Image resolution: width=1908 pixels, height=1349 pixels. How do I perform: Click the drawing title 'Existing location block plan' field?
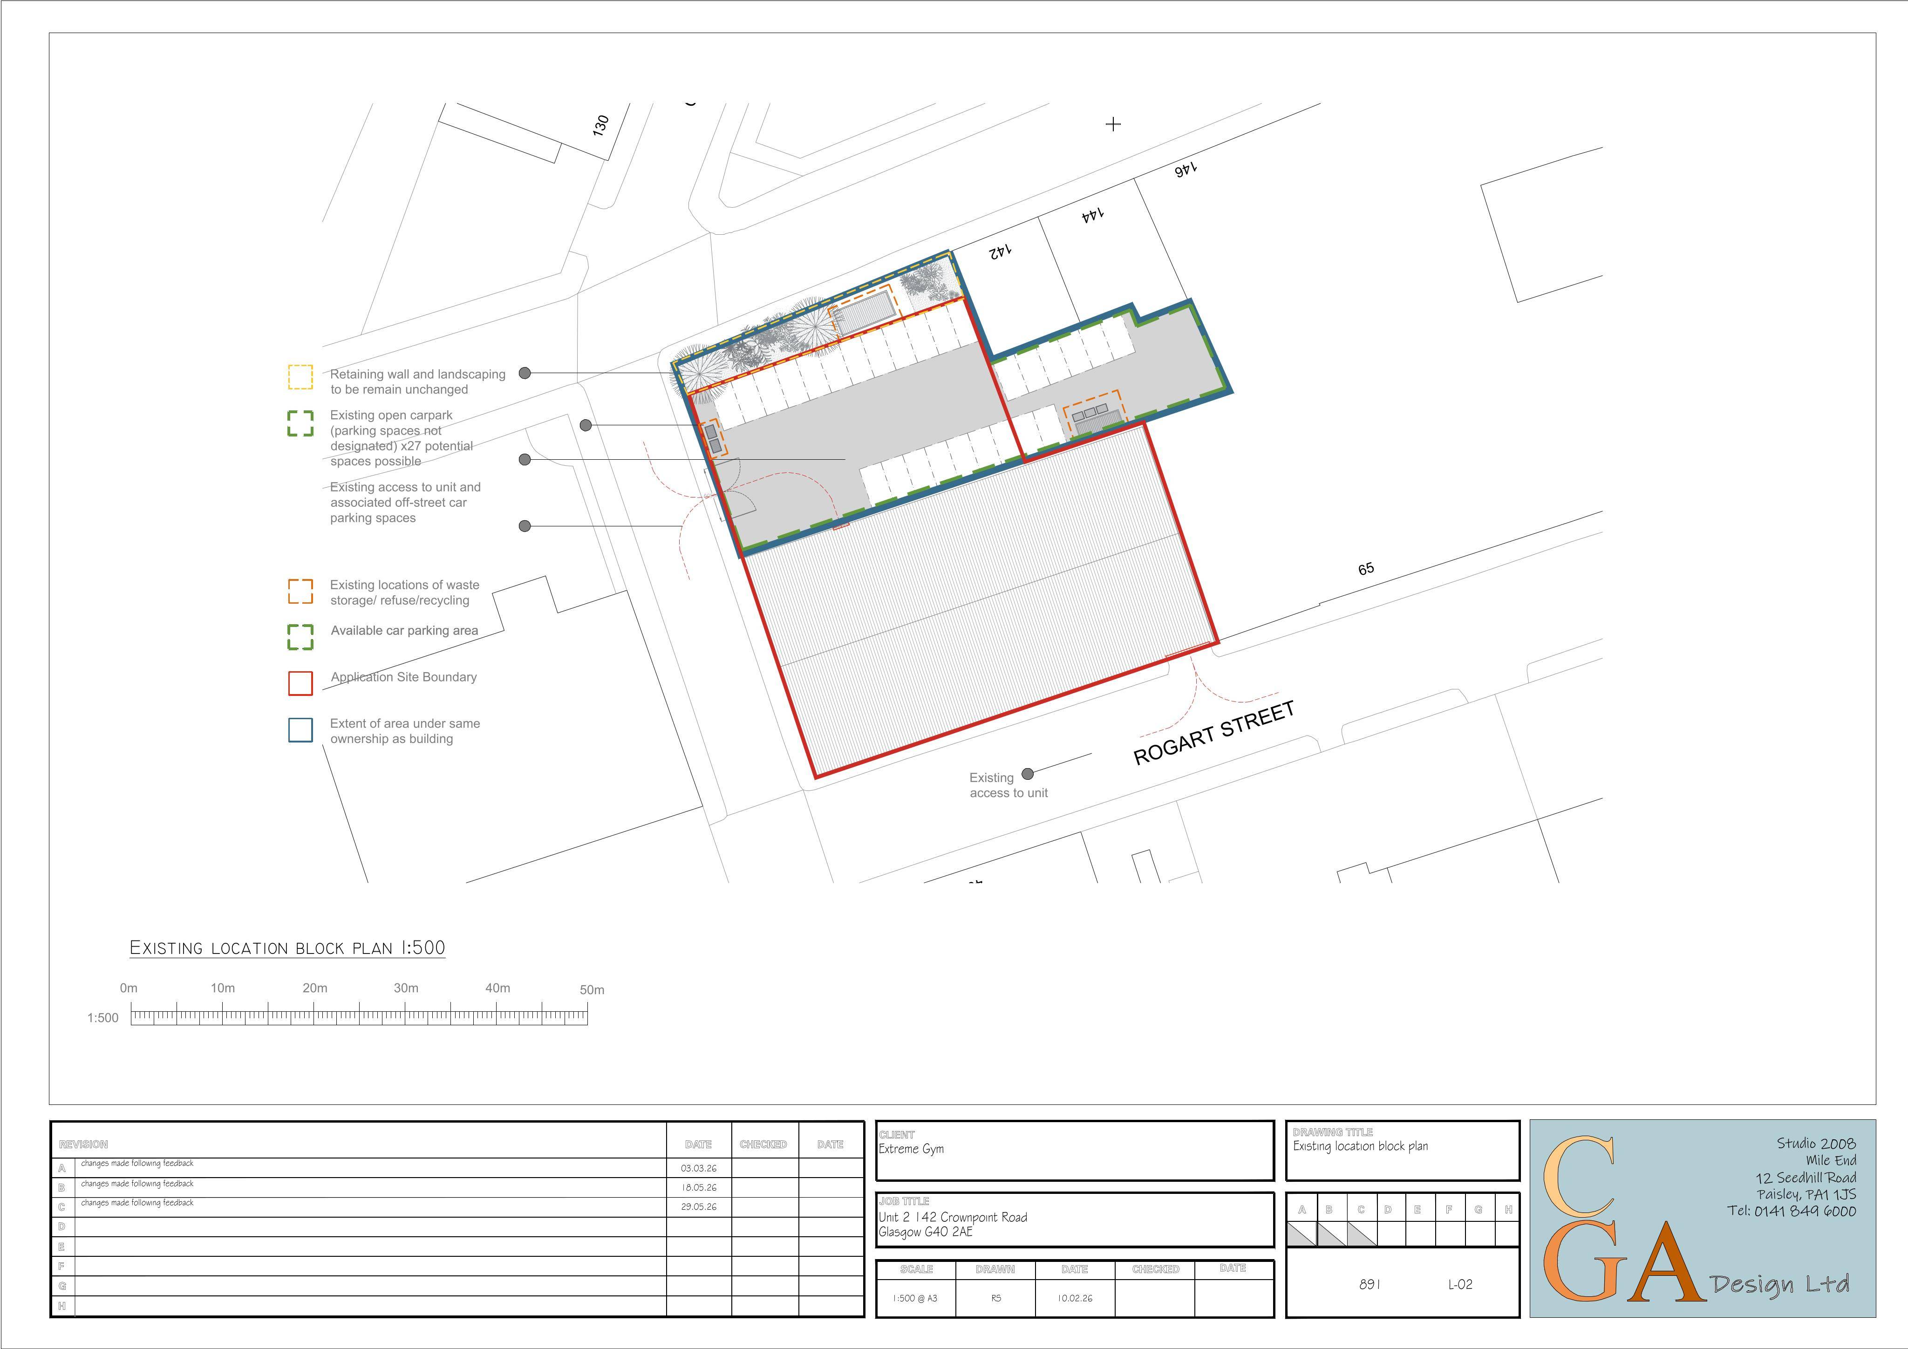click(x=1402, y=1151)
